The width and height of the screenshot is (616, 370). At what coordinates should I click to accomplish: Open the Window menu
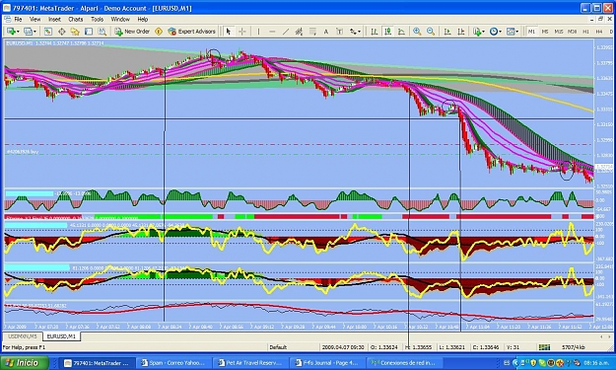tap(120, 20)
